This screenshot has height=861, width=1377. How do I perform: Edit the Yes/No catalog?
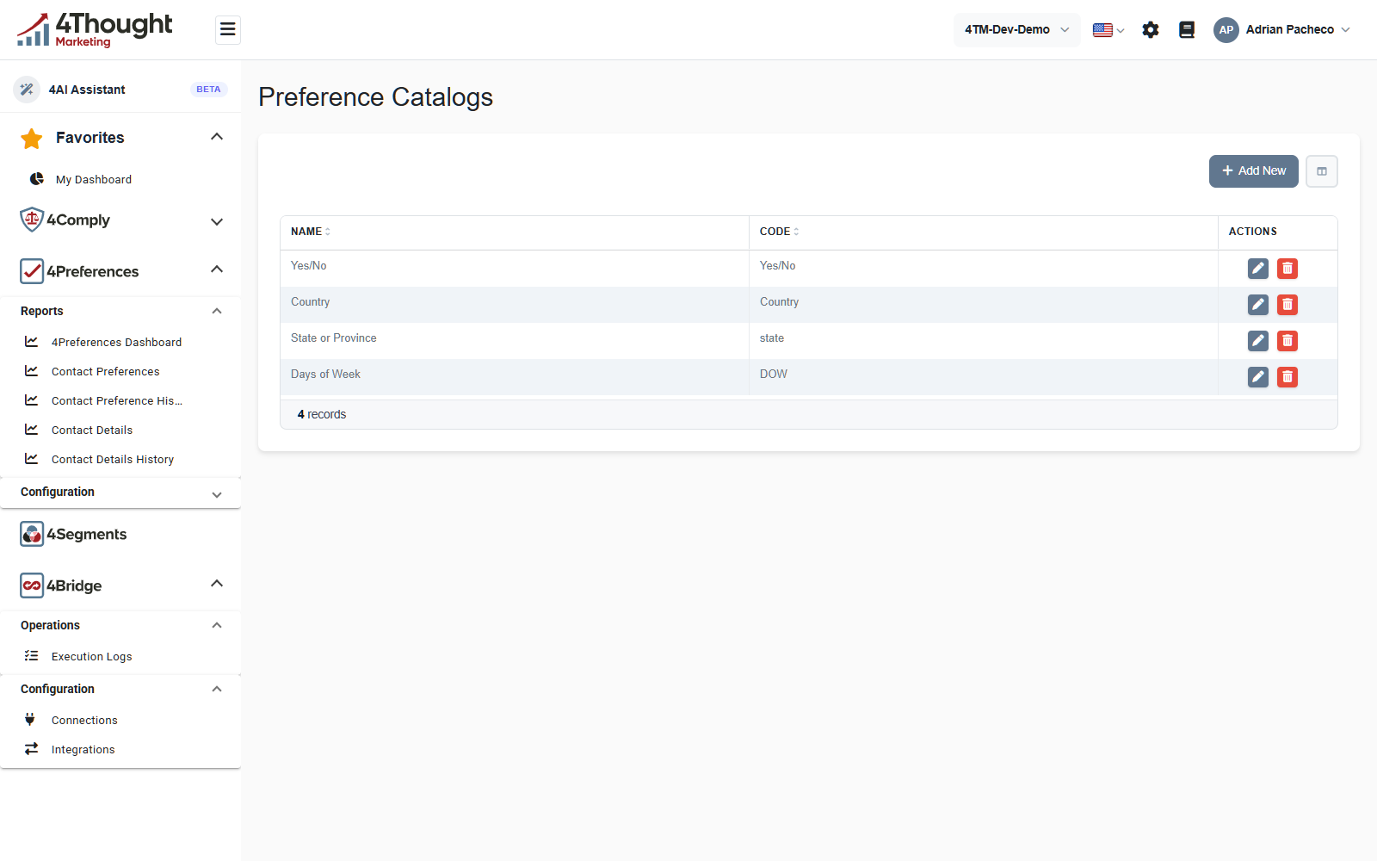pos(1258,269)
